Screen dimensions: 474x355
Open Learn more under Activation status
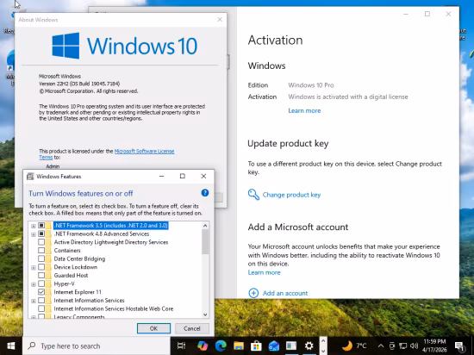[x=304, y=110]
